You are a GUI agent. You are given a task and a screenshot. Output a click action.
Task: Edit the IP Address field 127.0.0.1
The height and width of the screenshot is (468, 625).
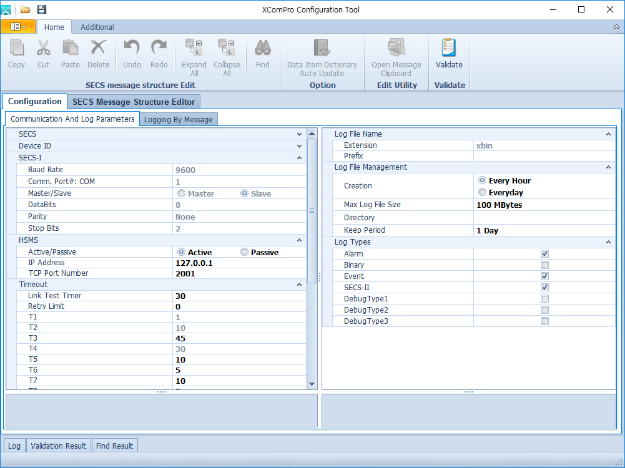[239, 263]
